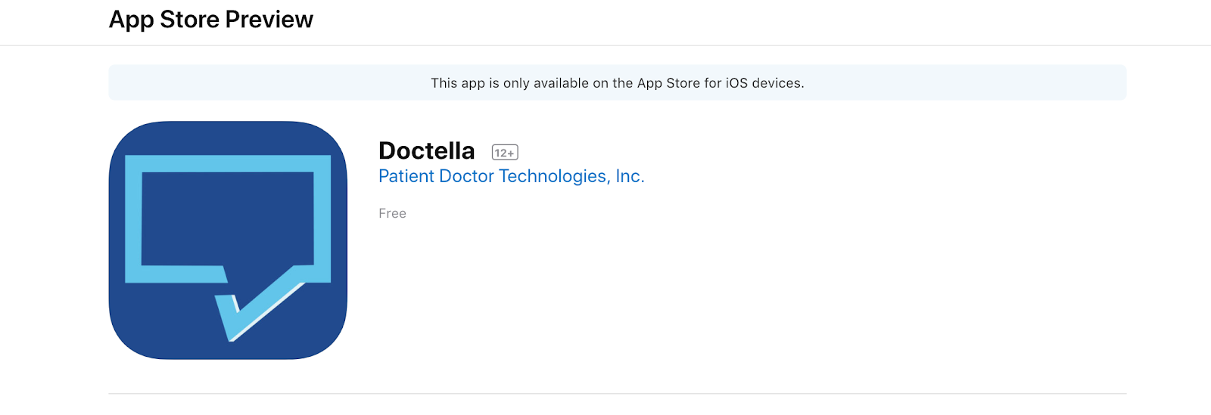Click 'This app' at the banner's start
Screen dimensions: 1211x415
point(458,83)
